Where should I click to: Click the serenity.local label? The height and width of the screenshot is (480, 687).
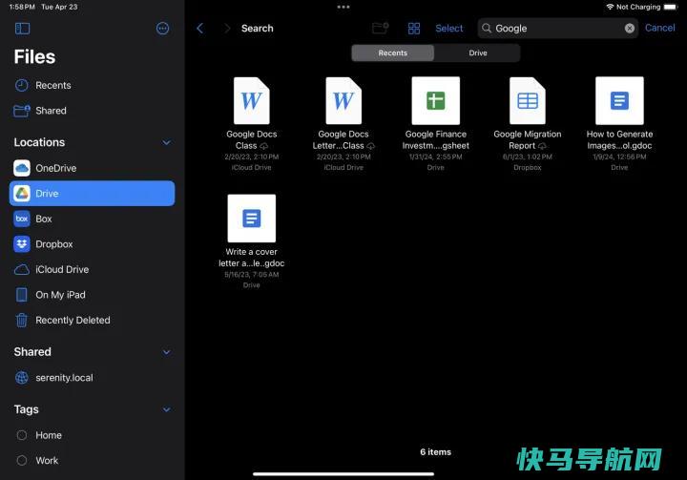tap(65, 378)
